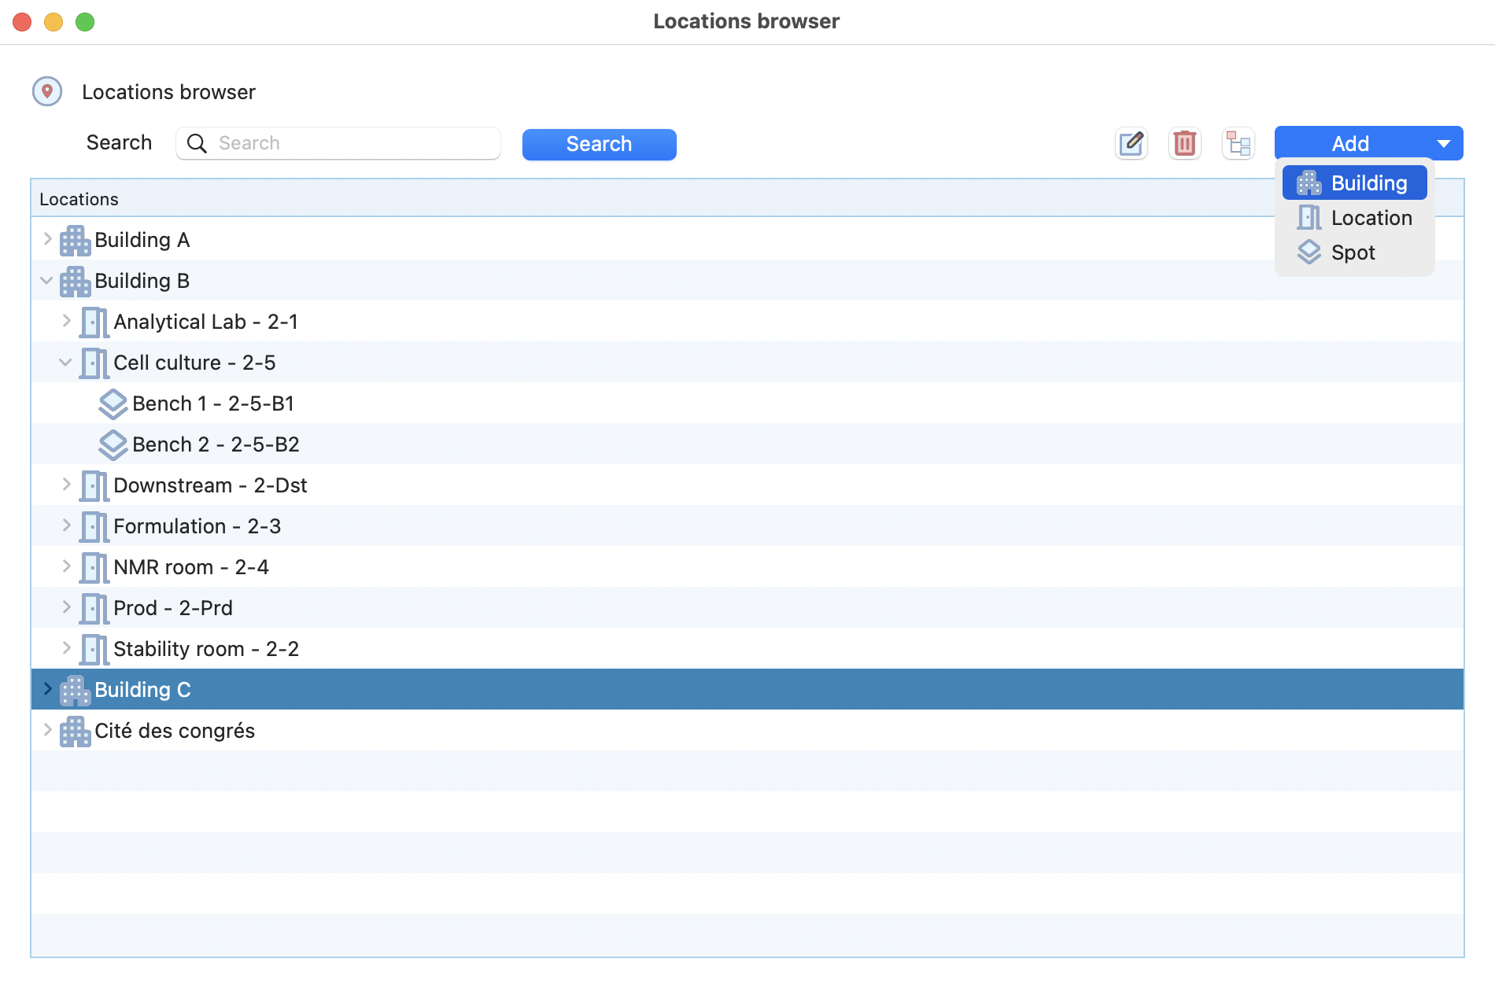Select the Building C row
This screenshot has width=1495, height=988.
747,690
